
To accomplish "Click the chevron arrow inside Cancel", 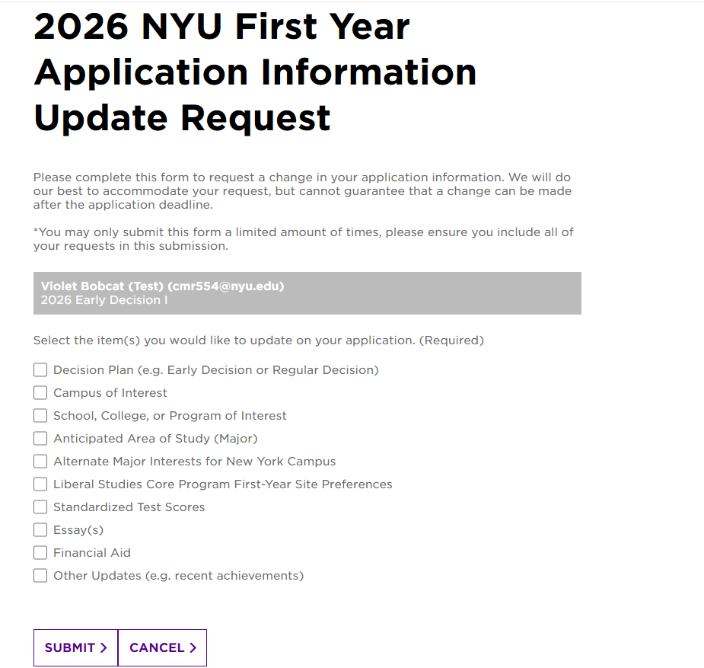I will [x=193, y=647].
